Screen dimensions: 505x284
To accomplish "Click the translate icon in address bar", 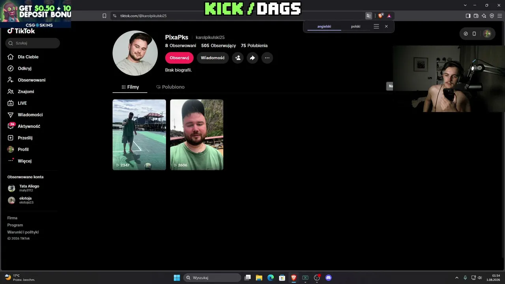I will 368,16.
